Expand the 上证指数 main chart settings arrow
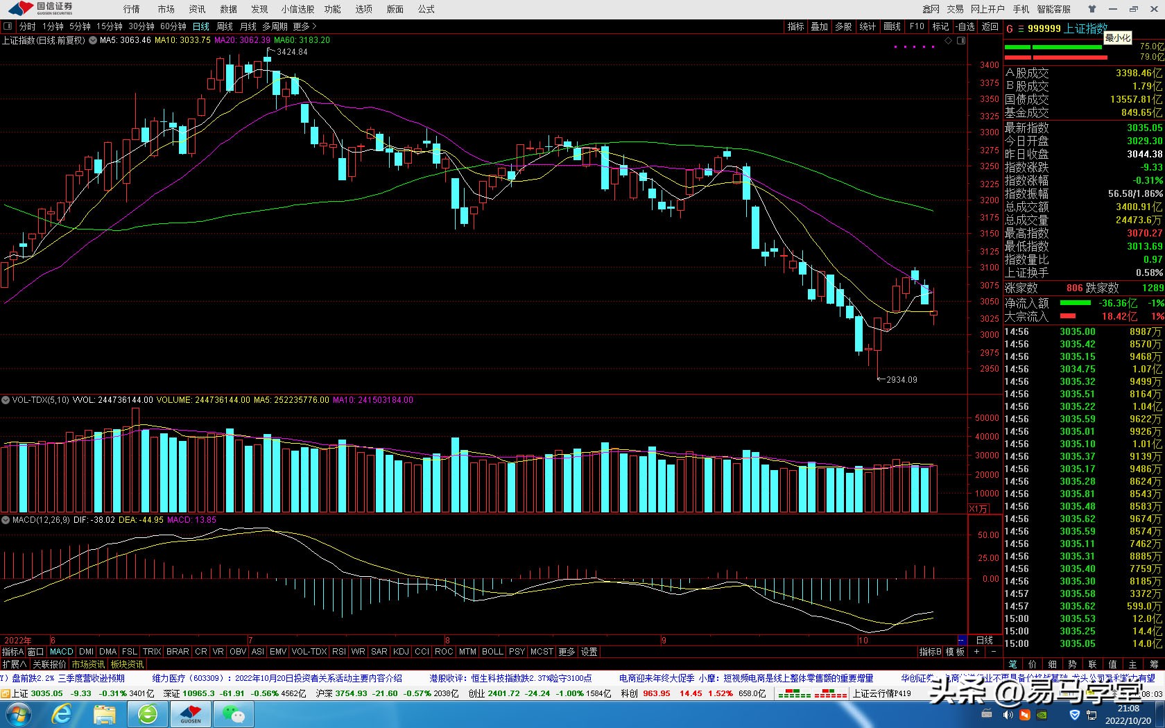 click(93, 40)
